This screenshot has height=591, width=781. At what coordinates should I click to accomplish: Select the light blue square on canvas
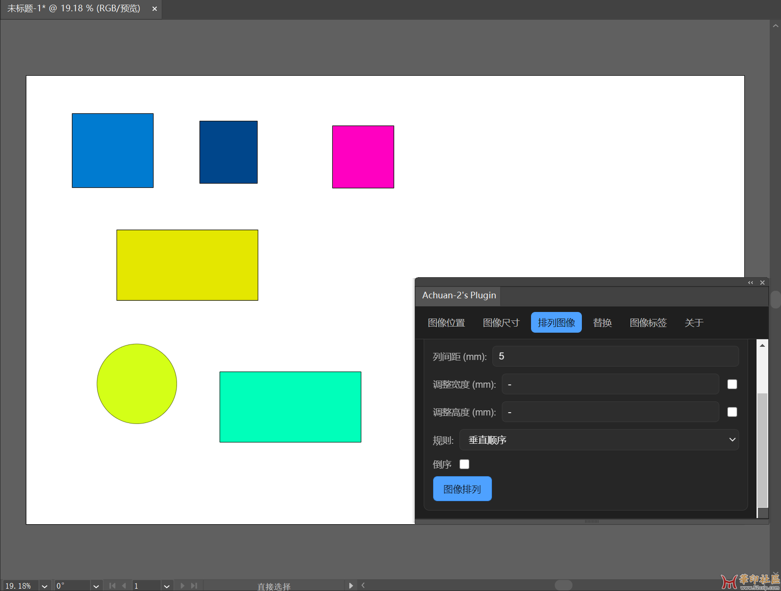pos(113,151)
